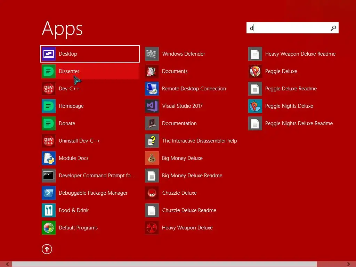Screen dimensions: 356x267
Task: Select 'Debuggable Package Manager' label
Action: (x=93, y=193)
